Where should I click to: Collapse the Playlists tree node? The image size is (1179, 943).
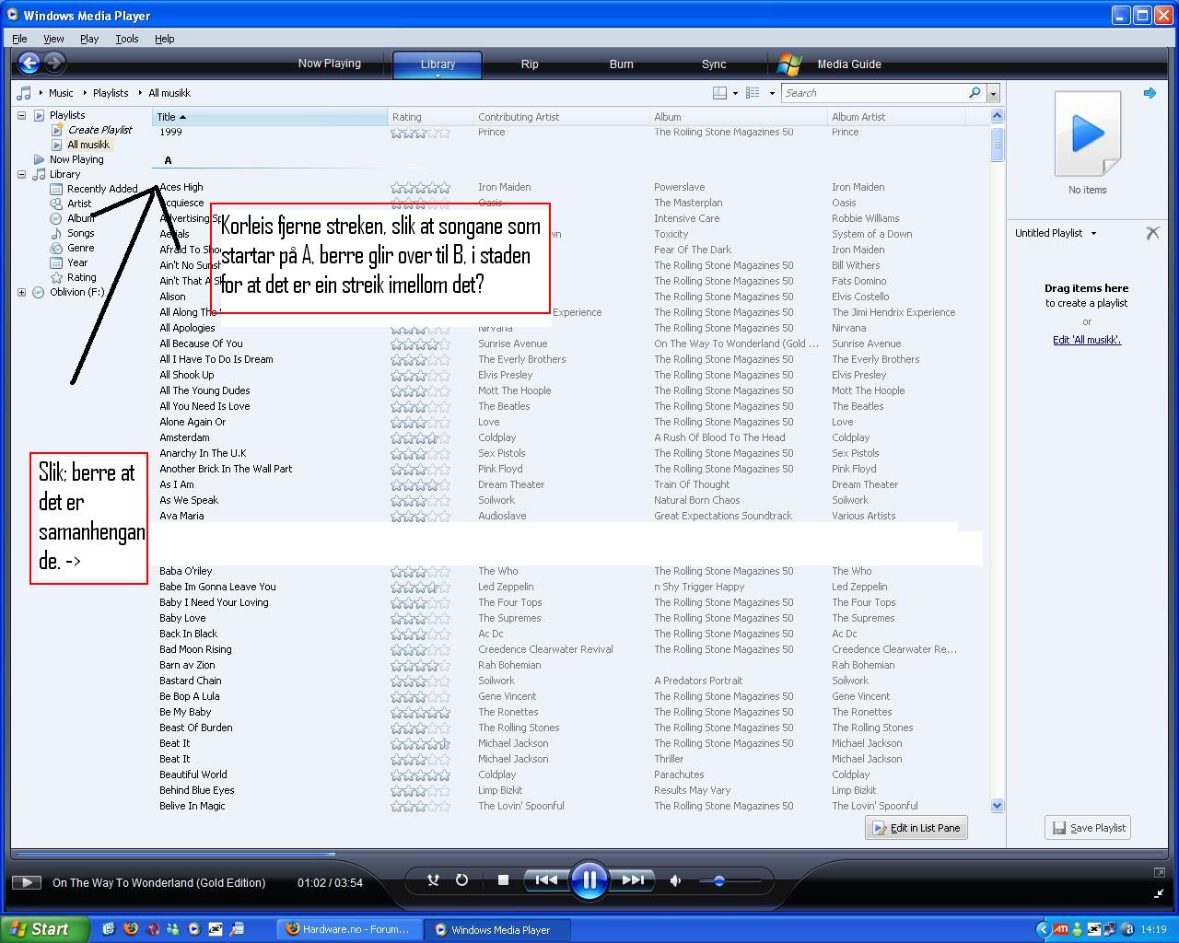pos(21,115)
